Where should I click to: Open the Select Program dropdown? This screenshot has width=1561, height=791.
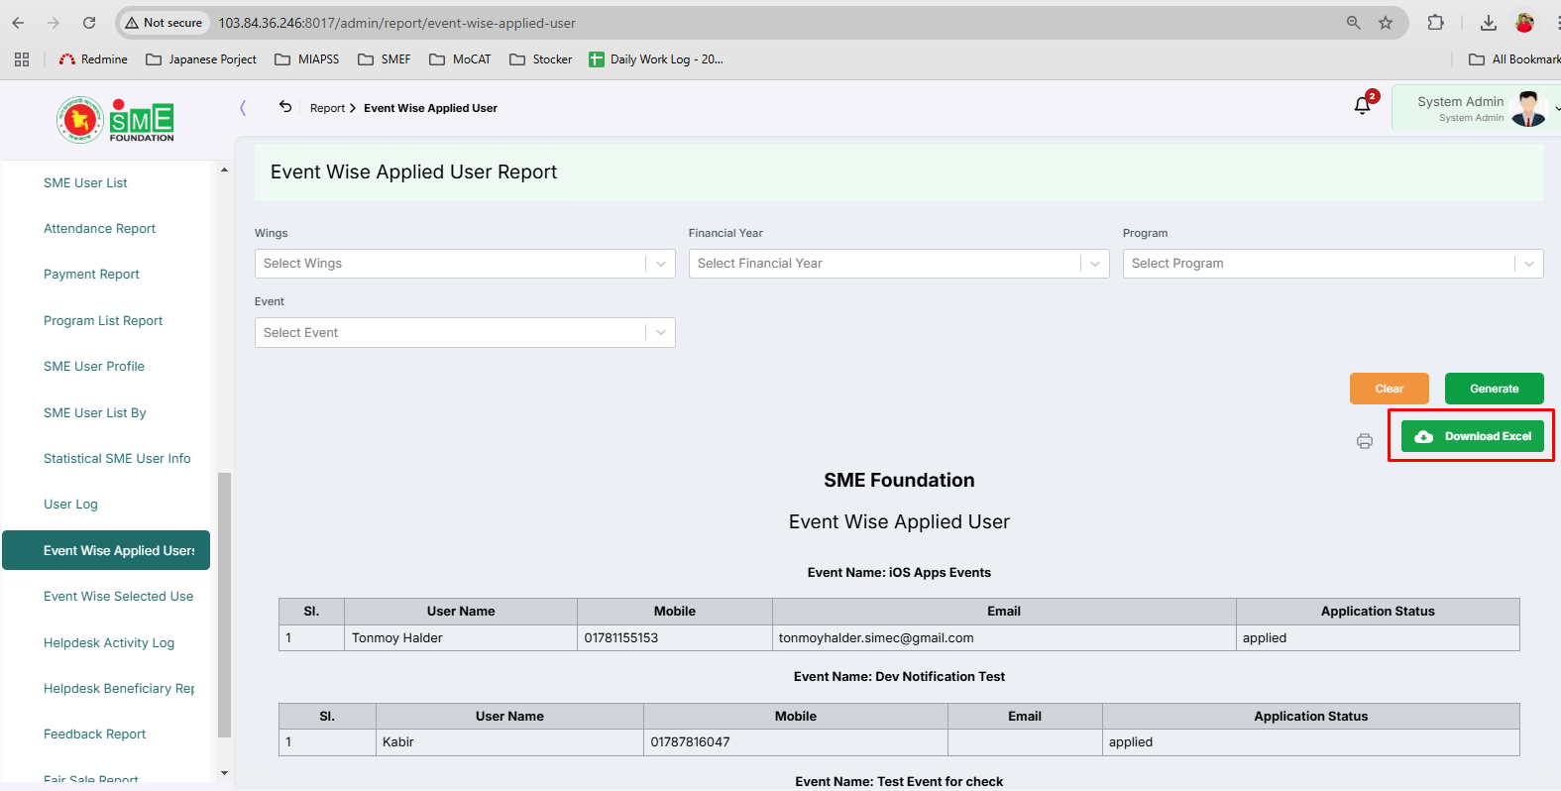[x=1333, y=264]
